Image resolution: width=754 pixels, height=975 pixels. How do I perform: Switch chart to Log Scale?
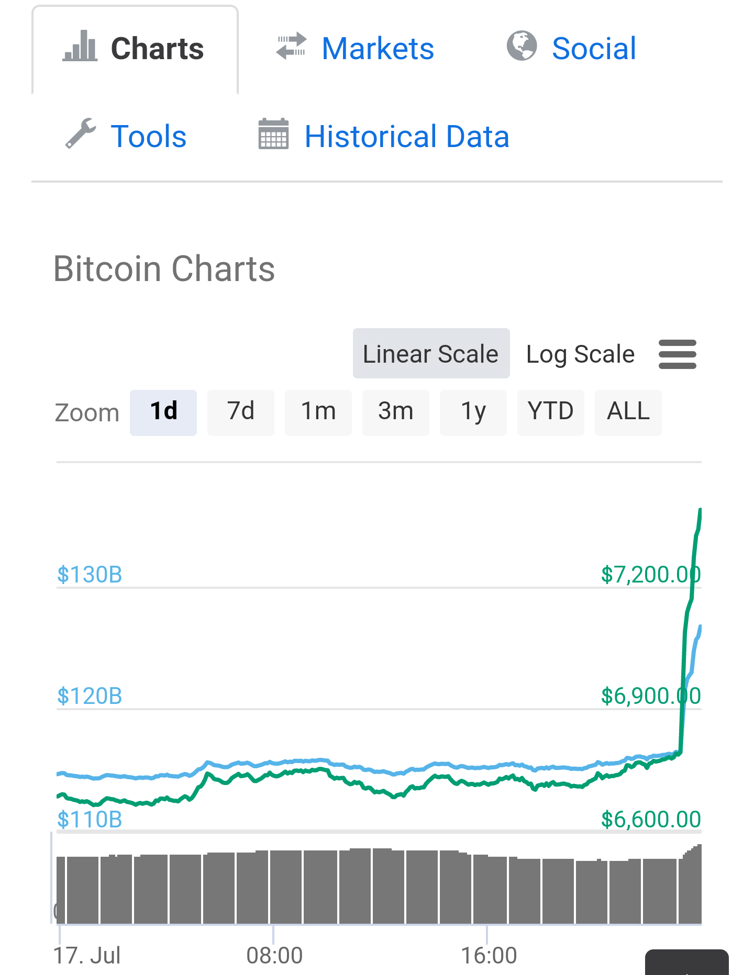click(580, 354)
